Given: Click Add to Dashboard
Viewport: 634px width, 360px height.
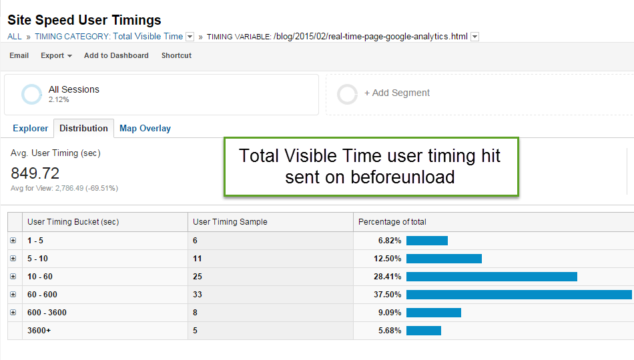Looking at the screenshot, I should (116, 55).
